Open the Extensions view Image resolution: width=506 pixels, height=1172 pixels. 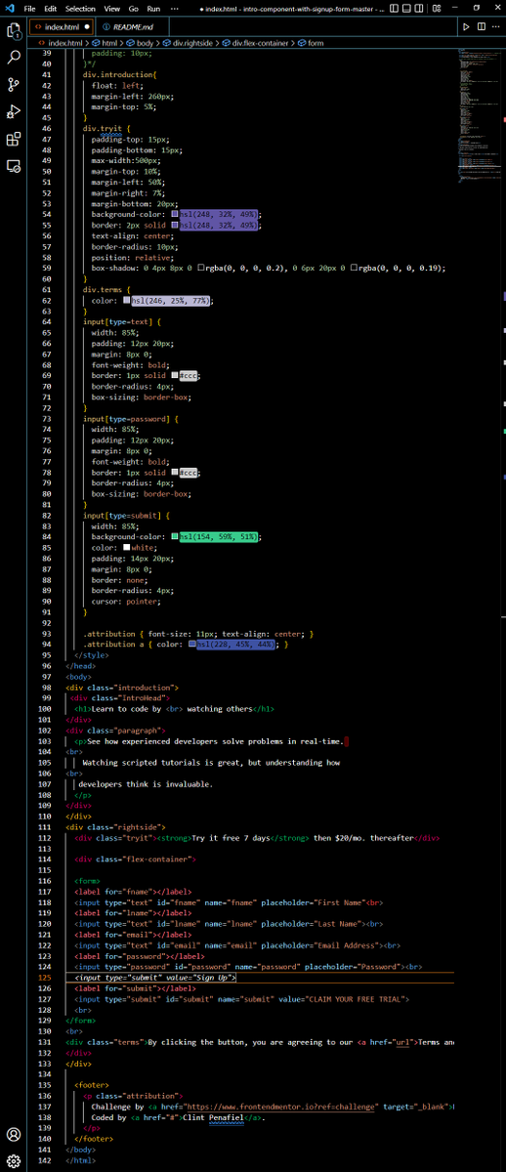pos(14,139)
